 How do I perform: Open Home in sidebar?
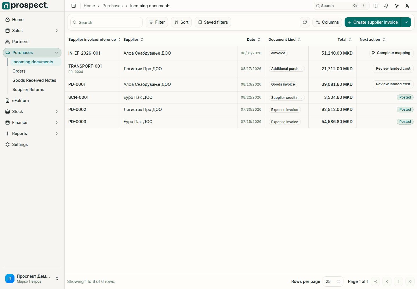click(32, 20)
